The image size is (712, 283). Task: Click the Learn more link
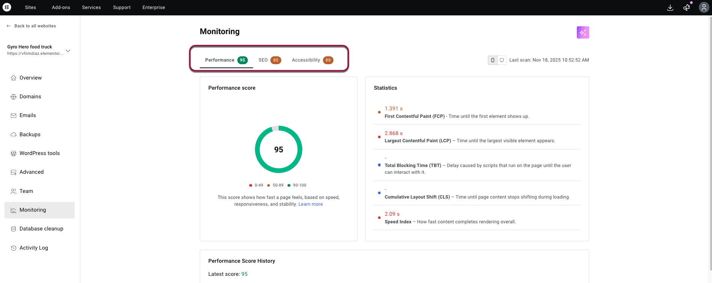pos(310,204)
